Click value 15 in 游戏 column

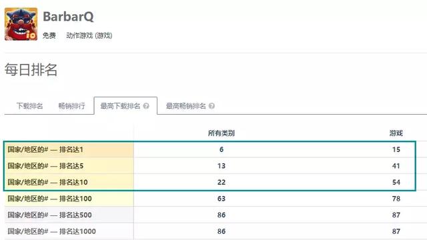click(x=396, y=149)
